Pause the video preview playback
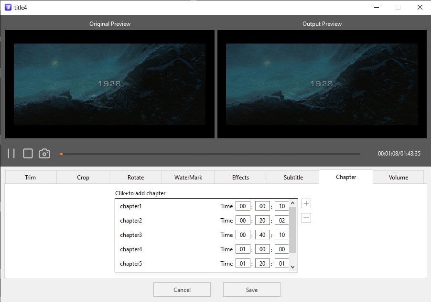This screenshot has width=431, height=302. 11,153
